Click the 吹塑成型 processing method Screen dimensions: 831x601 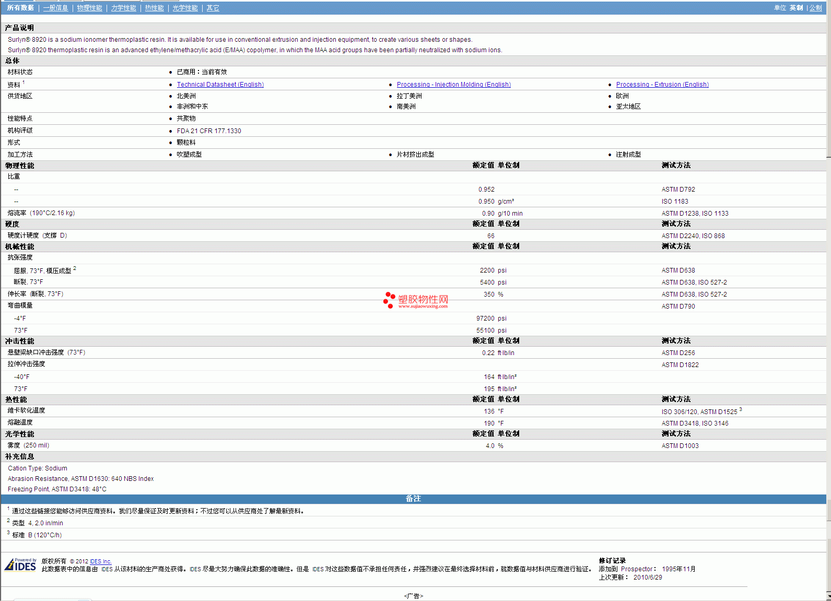(x=189, y=155)
